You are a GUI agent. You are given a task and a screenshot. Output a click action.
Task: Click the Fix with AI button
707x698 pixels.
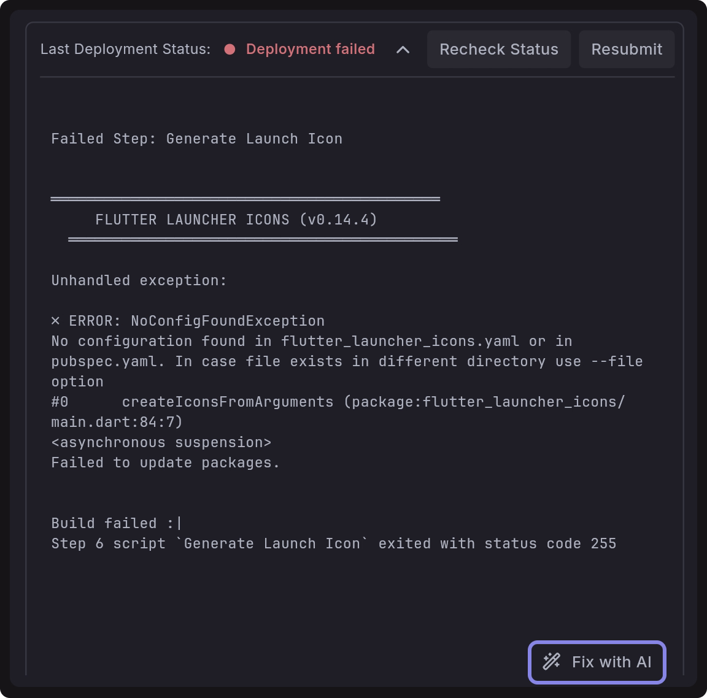(x=595, y=662)
